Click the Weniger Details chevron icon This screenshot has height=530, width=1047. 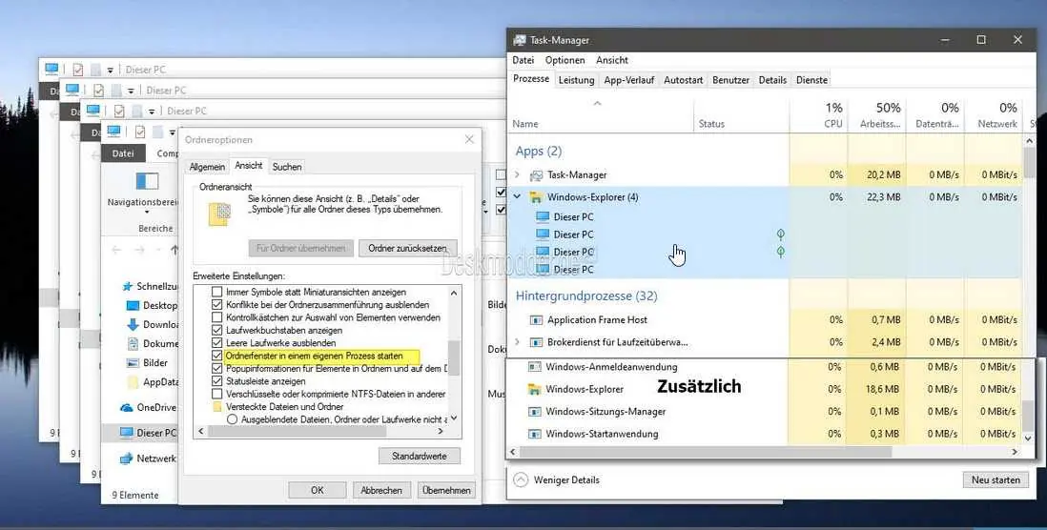point(521,479)
